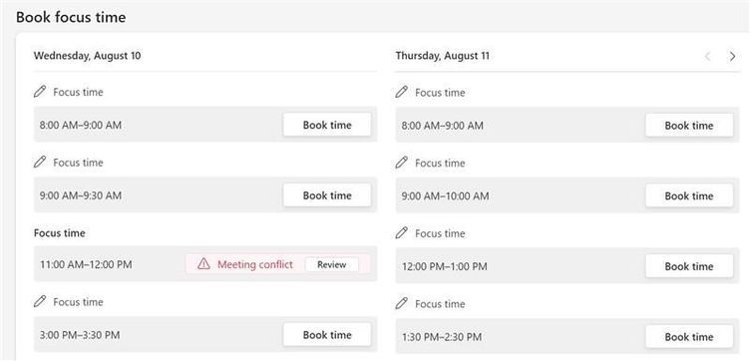Click pencil icon above Wednesday 9:00 AM–9:30 AM slot
Screen dimensions: 750x361
coord(40,163)
